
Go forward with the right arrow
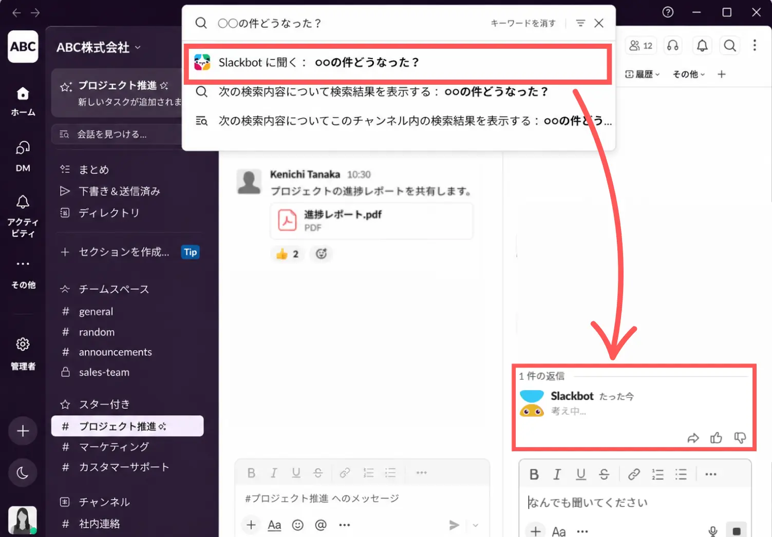coord(35,12)
